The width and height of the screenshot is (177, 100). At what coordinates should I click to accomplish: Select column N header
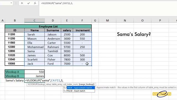pyautogui.click(x=125, y=21)
